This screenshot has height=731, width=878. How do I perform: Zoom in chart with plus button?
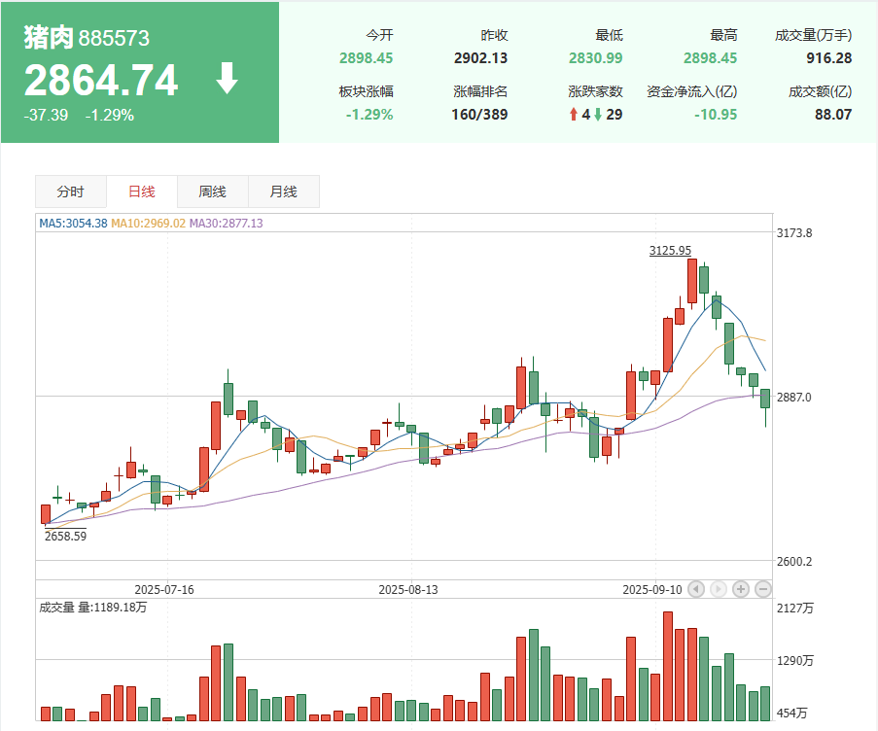[741, 589]
